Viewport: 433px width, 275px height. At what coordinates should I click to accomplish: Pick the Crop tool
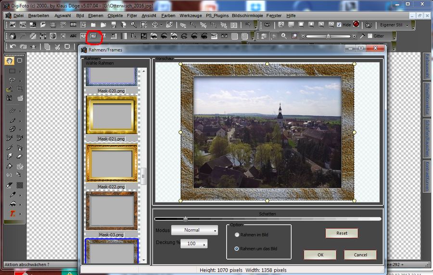tap(20, 89)
